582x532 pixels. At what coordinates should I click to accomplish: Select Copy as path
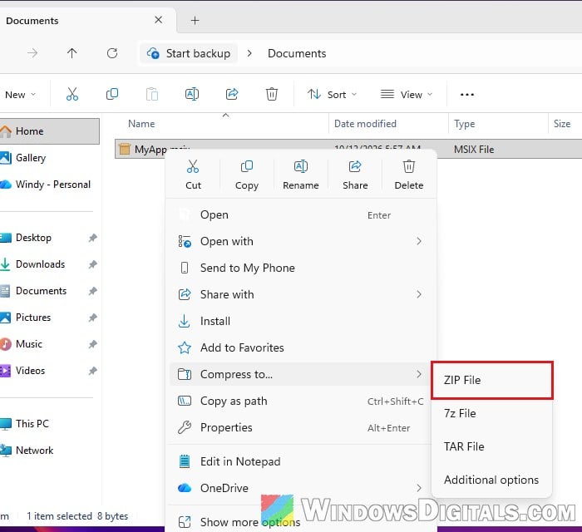(301, 401)
